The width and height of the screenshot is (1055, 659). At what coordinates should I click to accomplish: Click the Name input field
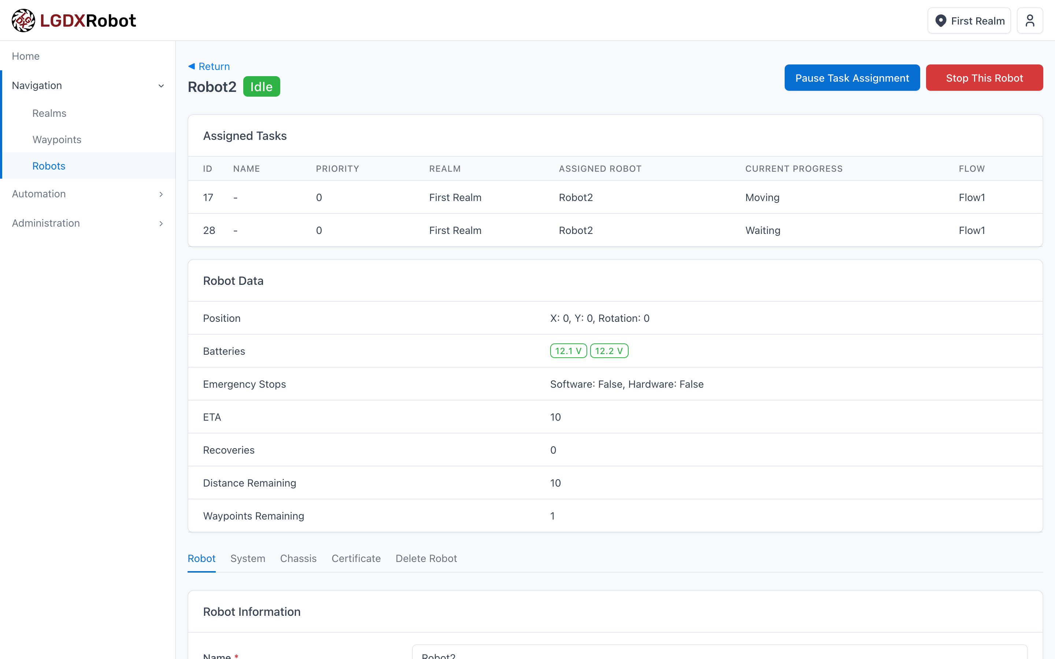point(719,654)
